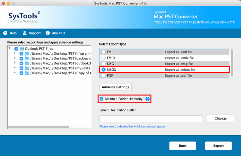Select the EML export type radio button
This screenshot has width=241, height=156.
(104, 52)
